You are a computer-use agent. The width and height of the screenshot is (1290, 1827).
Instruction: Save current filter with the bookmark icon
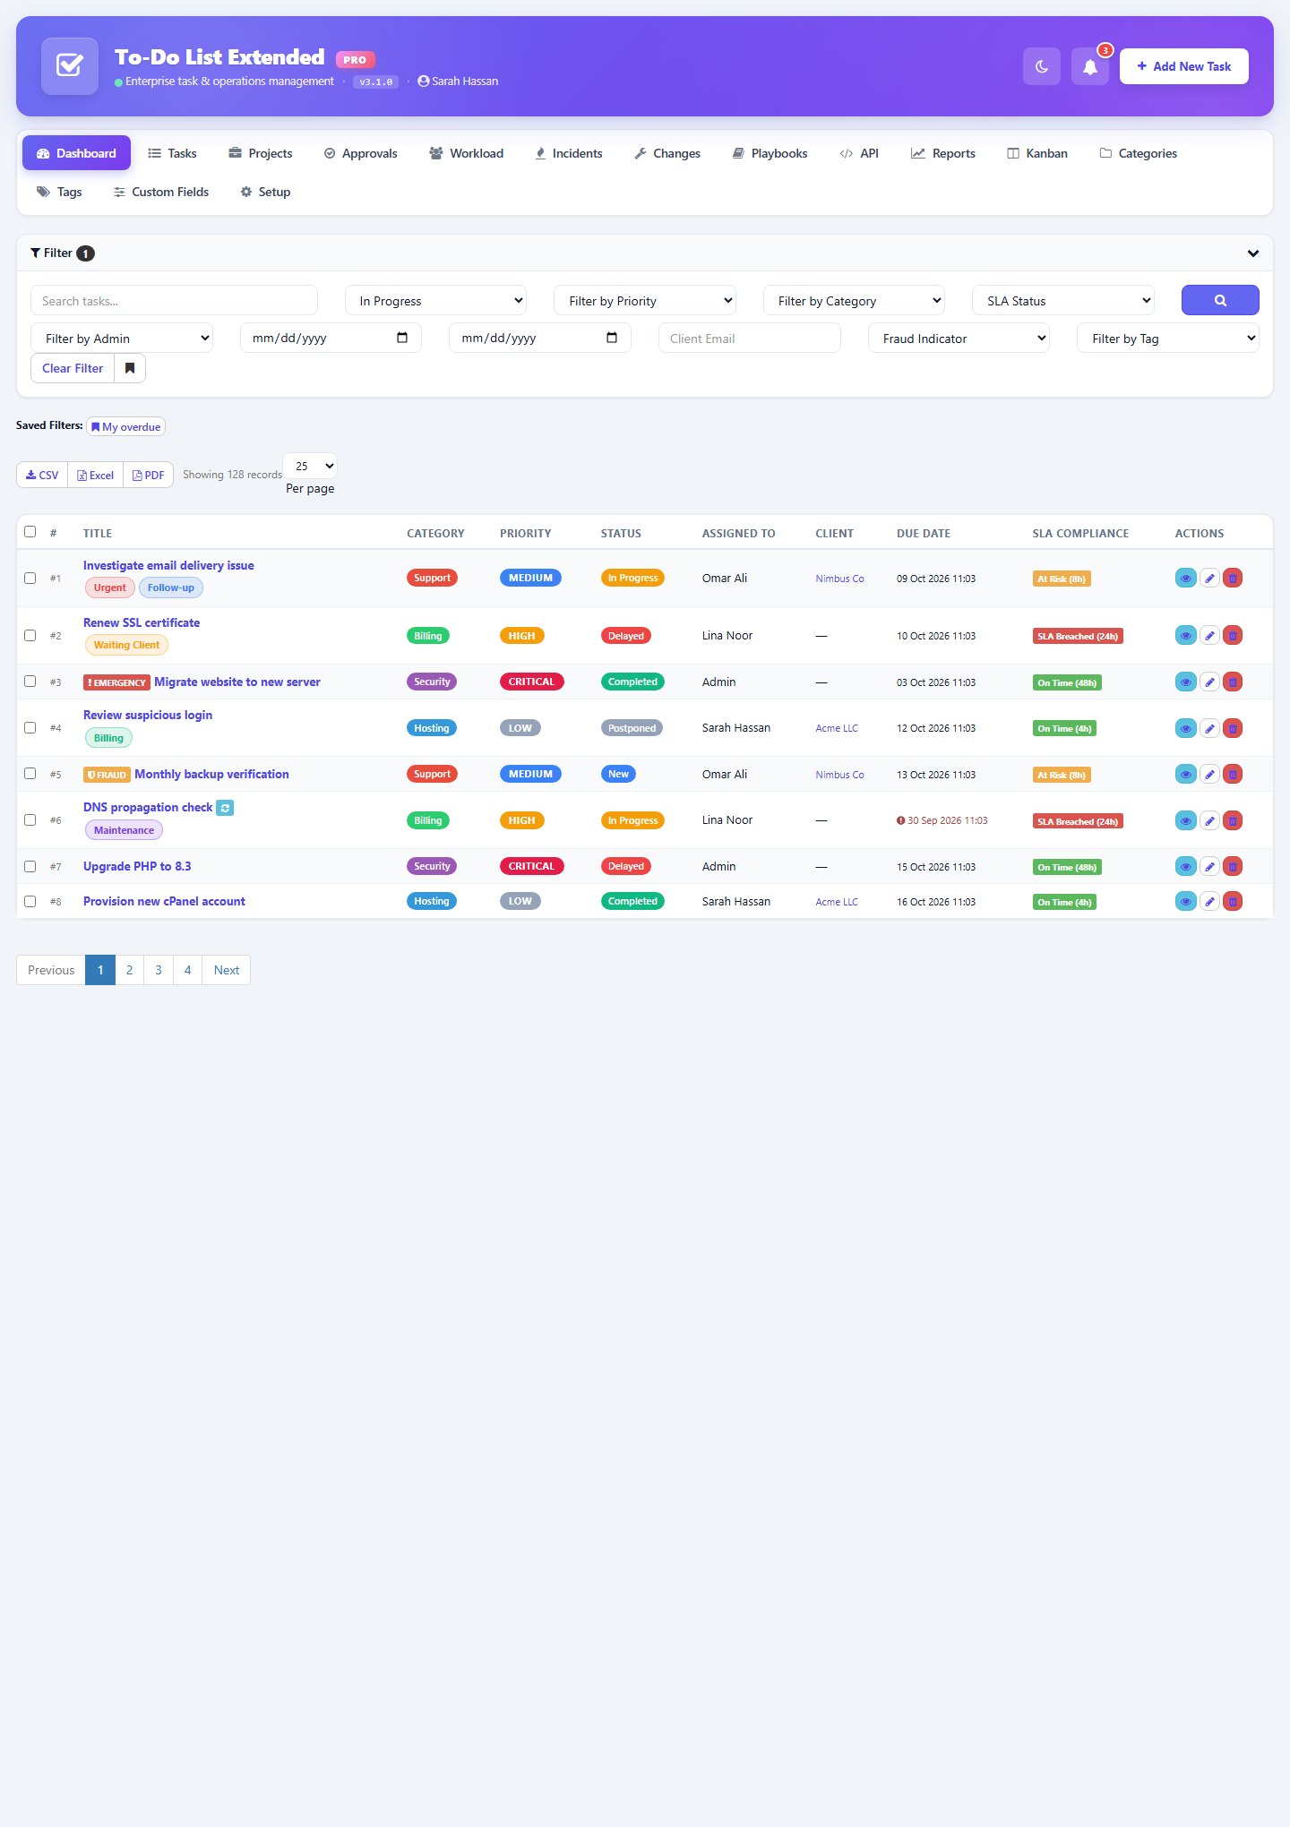click(x=130, y=368)
